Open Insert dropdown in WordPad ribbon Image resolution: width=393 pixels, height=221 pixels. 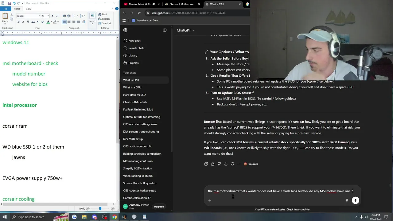pos(92,21)
